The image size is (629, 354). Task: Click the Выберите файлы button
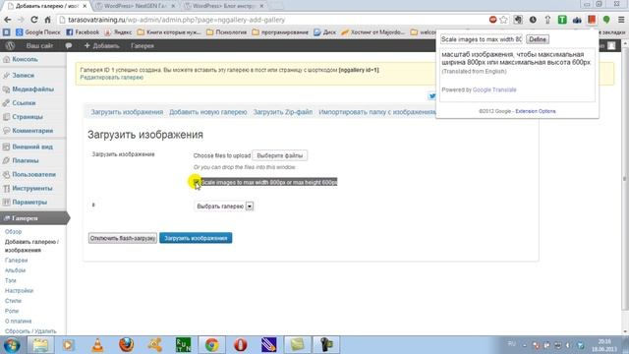coord(279,155)
